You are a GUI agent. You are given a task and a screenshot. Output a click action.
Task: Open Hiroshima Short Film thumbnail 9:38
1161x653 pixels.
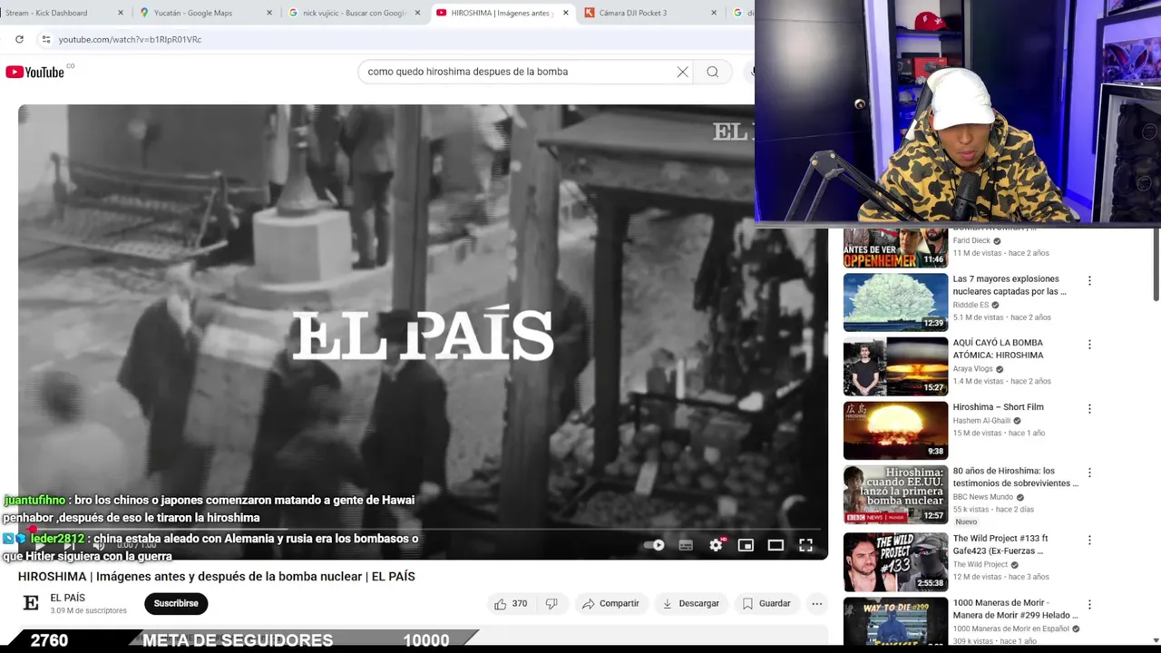point(895,430)
